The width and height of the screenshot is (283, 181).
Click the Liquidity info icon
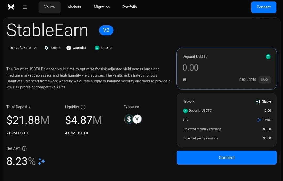pos(83,107)
